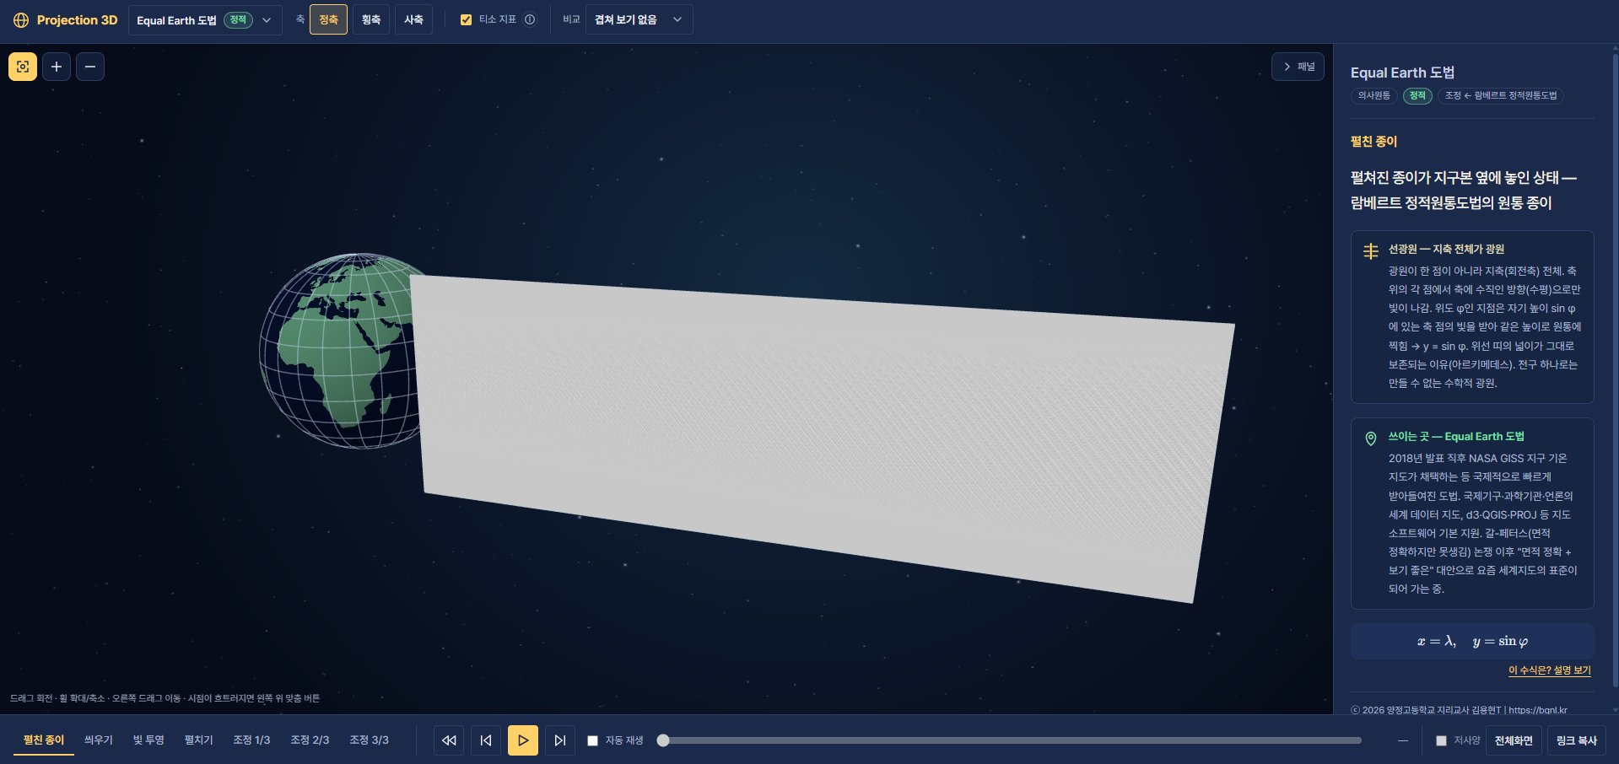Screen dimensions: 1619x764
Task: Click the 링크 복사 button
Action: [1576, 740]
